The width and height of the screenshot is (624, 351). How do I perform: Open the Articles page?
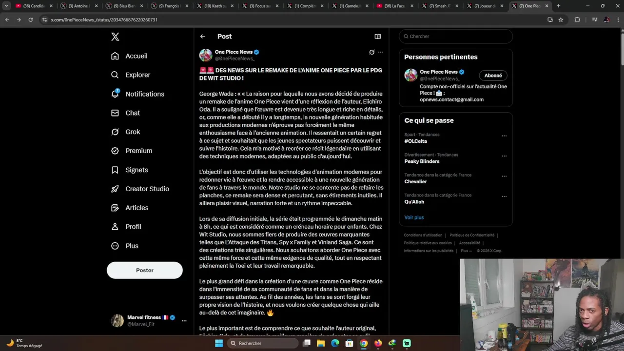pos(130,208)
